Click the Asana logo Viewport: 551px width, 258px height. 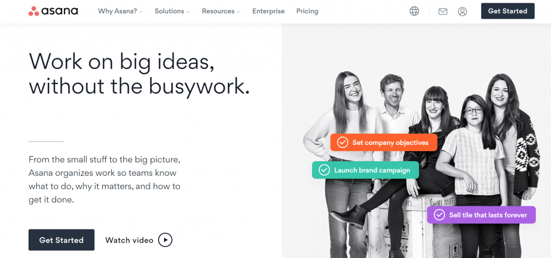pos(53,11)
